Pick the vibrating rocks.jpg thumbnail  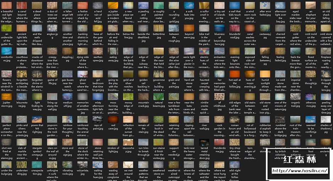point(67,165)
